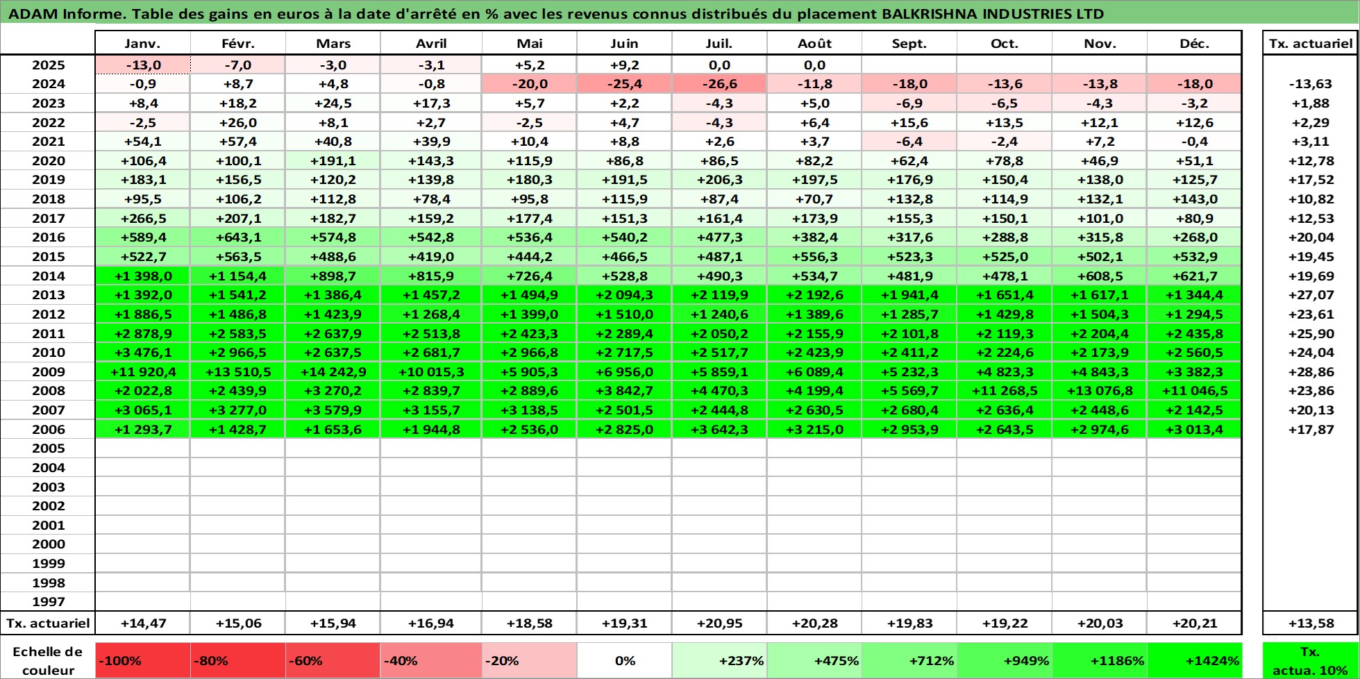Select the Nov. column header
Viewport: 1360px width, 679px height.
1100,43
